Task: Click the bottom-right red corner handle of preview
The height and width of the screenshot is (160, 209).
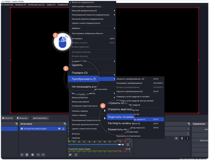Action: pyautogui.click(x=199, y=113)
